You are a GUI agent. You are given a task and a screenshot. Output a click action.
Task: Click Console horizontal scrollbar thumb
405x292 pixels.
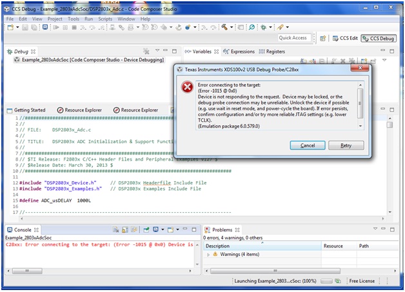pos(27,271)
